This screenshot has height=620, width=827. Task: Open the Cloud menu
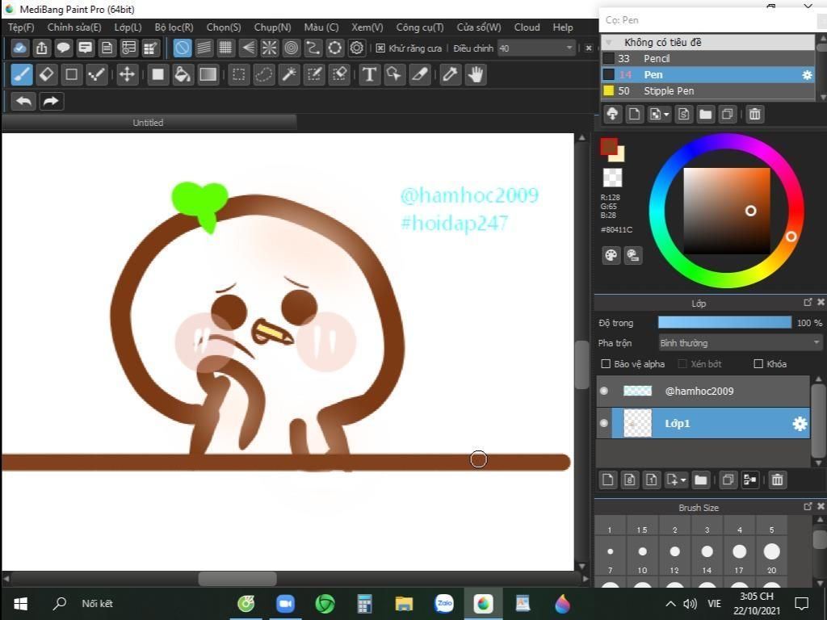tap(527, 27)
